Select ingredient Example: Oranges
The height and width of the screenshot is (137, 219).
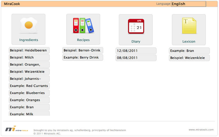click(29, 100)
